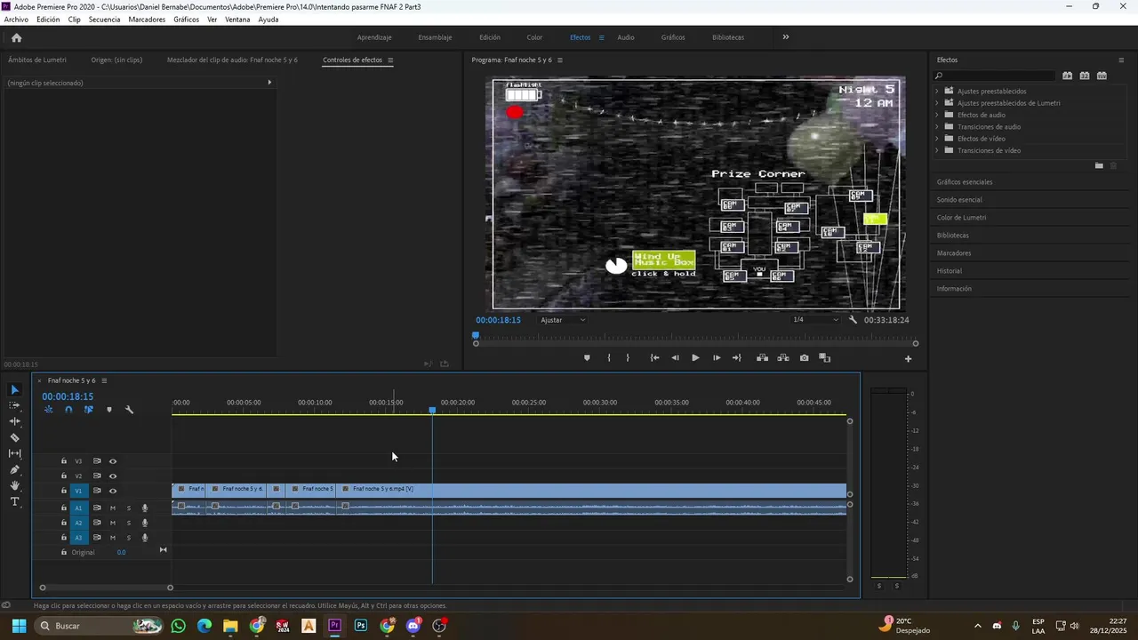The height and width of the screenshot is (640, 1138).
Task: Click Mark Out button in Program monitor
Action: point(628,358)
